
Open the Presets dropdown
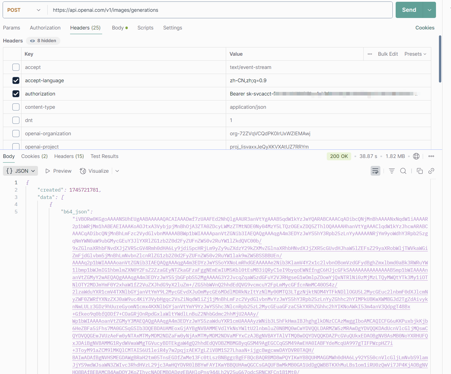(x=415, y=54)
